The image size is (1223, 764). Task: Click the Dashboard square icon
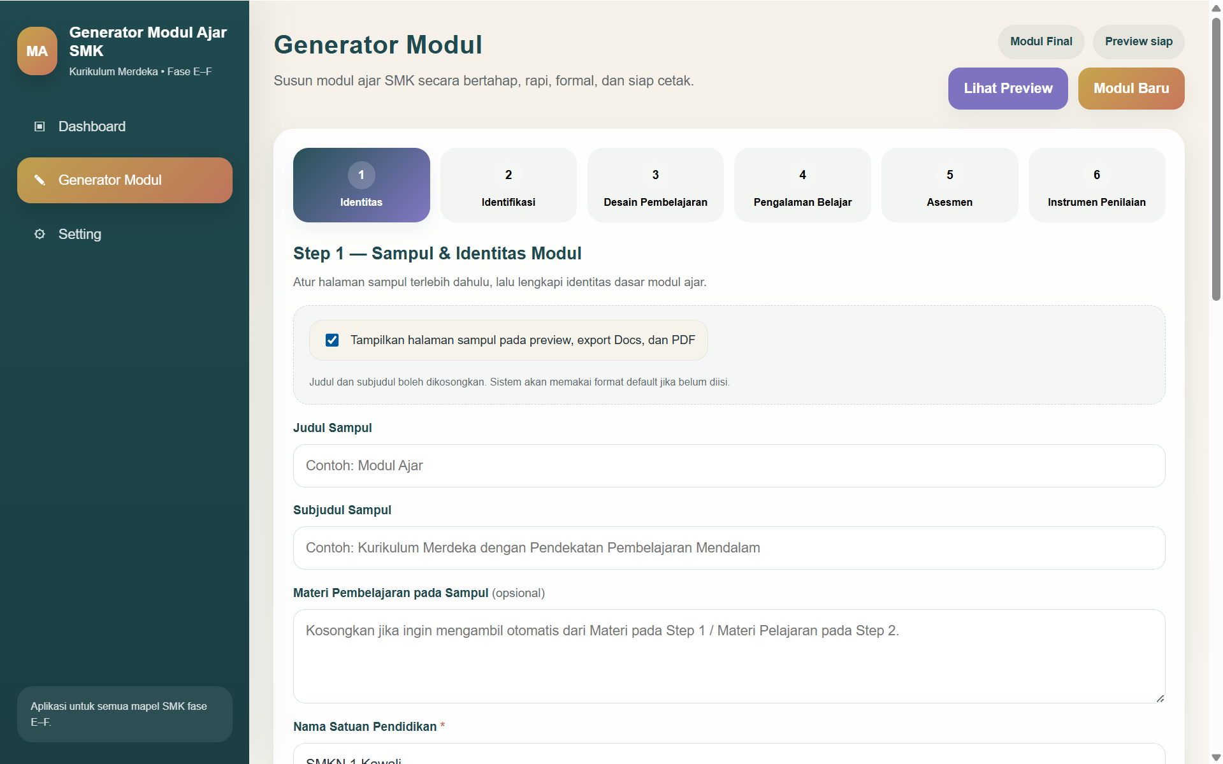[x=40, y=126]
